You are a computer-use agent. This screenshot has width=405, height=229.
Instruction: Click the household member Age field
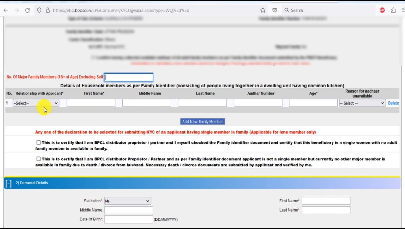[313, 103]
